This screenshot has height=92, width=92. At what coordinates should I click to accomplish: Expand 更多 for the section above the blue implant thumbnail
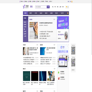coord(54,45)
